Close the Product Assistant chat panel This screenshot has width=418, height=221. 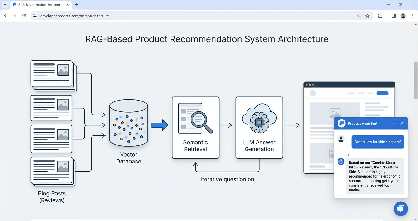point(402,123)
